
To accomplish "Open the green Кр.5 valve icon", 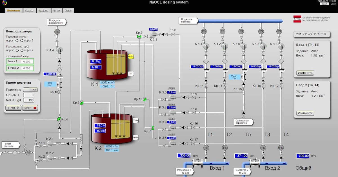I will pos(139,36).
